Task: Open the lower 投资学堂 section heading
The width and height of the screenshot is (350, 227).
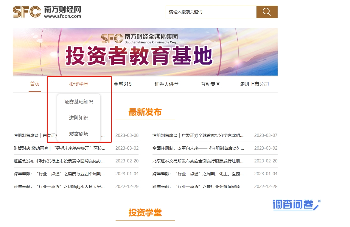Action: 145,213
